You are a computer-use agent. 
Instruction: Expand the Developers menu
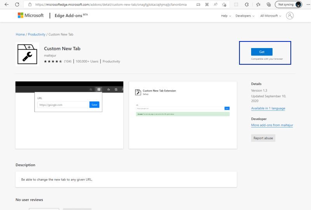[245, 16]
